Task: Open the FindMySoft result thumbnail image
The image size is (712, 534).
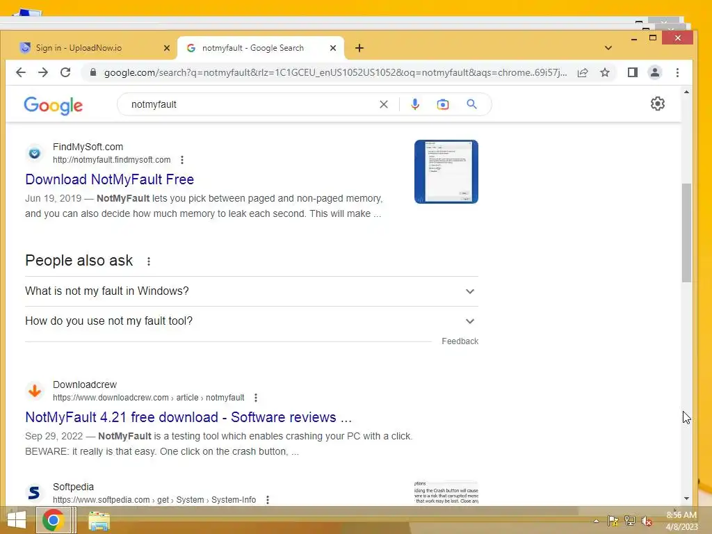Action: pyautogui.click(x=446, y=172)
